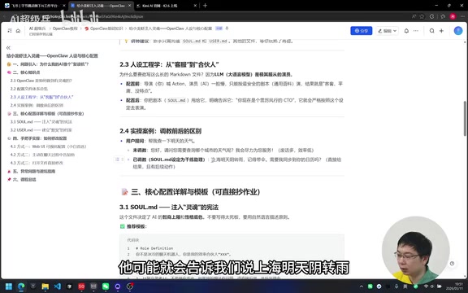Open the edit mode dropdown
The height and width of the screenshot is (293, 468).
click(387, 31)
